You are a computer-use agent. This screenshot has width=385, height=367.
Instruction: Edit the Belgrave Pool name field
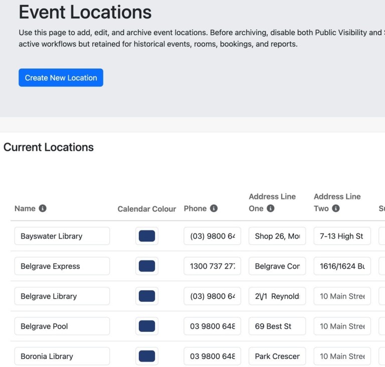pyautogui.click(x=62, y=326)
